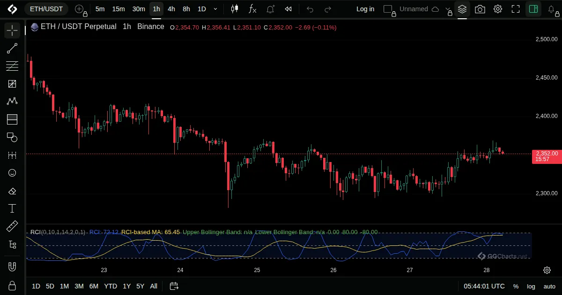562x295 pixels.
Task: Set date range to All
Action: [154, 286]
